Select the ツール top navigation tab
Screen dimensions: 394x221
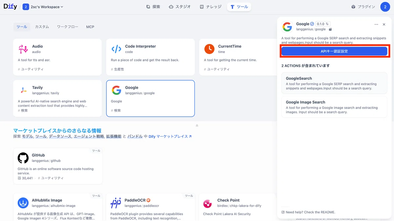click(x=239, y=7)
